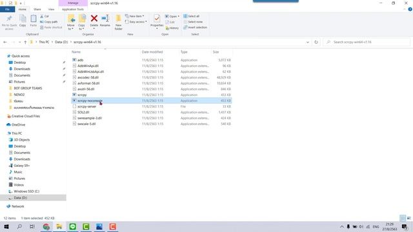Open the LINE app in the taskbar
The width and height of the screenshot is (413, 232).
[73, 226]
